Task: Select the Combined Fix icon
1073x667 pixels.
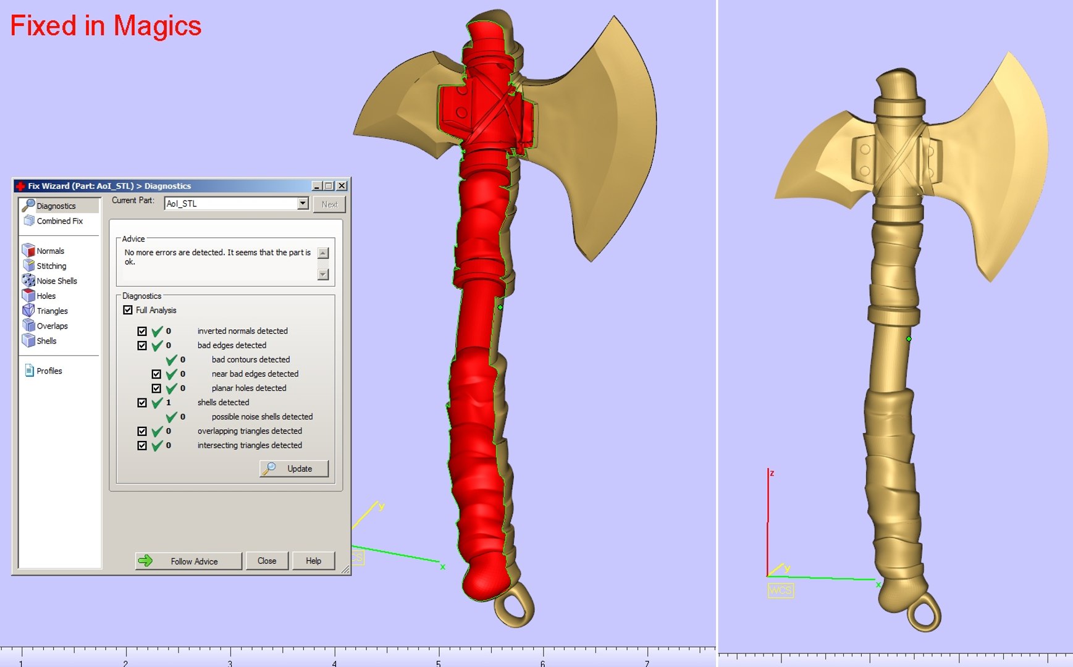Action: (28, 220)
